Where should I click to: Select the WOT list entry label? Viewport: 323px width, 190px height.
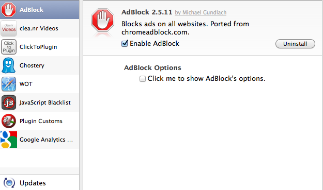pos(26,84)
